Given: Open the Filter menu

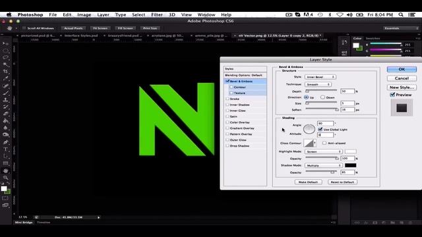Looking at the screenshot, I should pos(157,14).
